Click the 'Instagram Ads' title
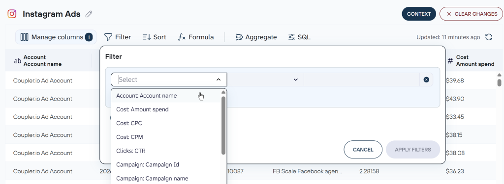 (52, 14)
